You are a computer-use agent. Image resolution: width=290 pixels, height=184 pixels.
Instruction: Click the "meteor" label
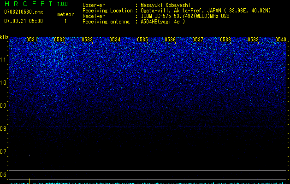tap(65, 14)
